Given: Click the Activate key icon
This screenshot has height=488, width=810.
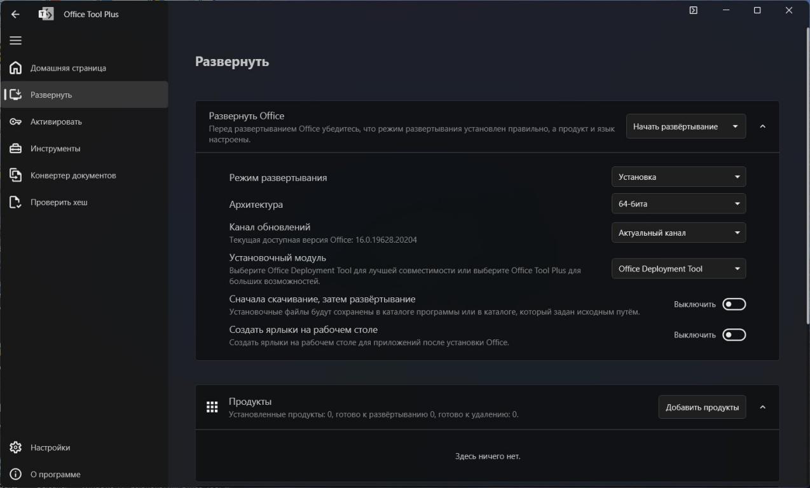Looking at the screenshot, I should click(x=15, y=121).
